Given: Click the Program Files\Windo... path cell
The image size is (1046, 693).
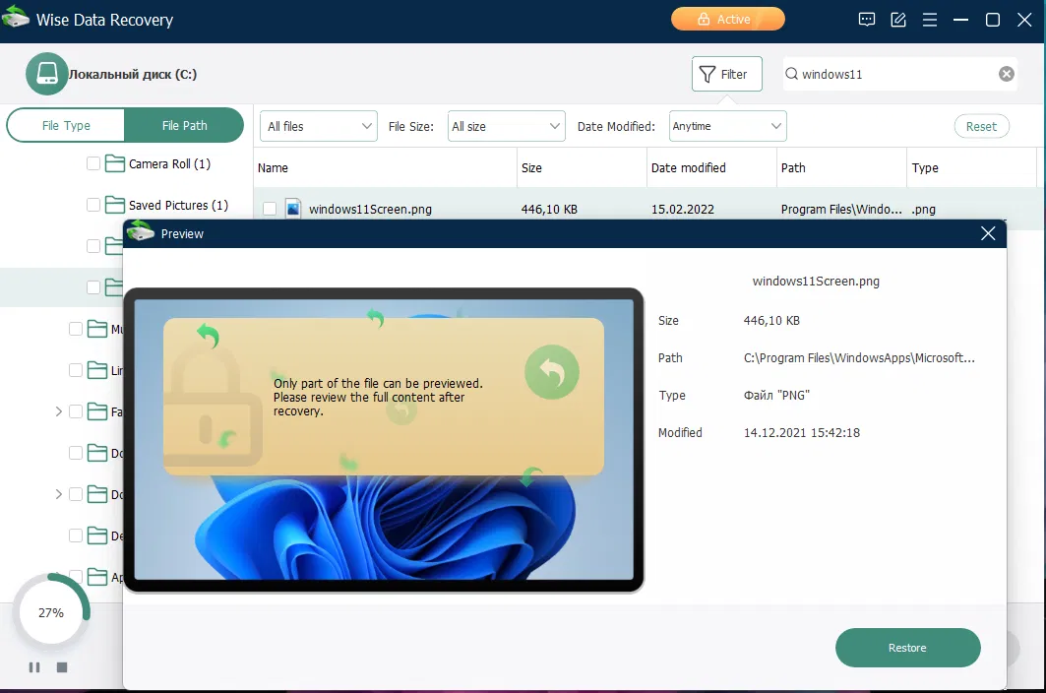Looking at the screenshot, I should pos(841,209).
